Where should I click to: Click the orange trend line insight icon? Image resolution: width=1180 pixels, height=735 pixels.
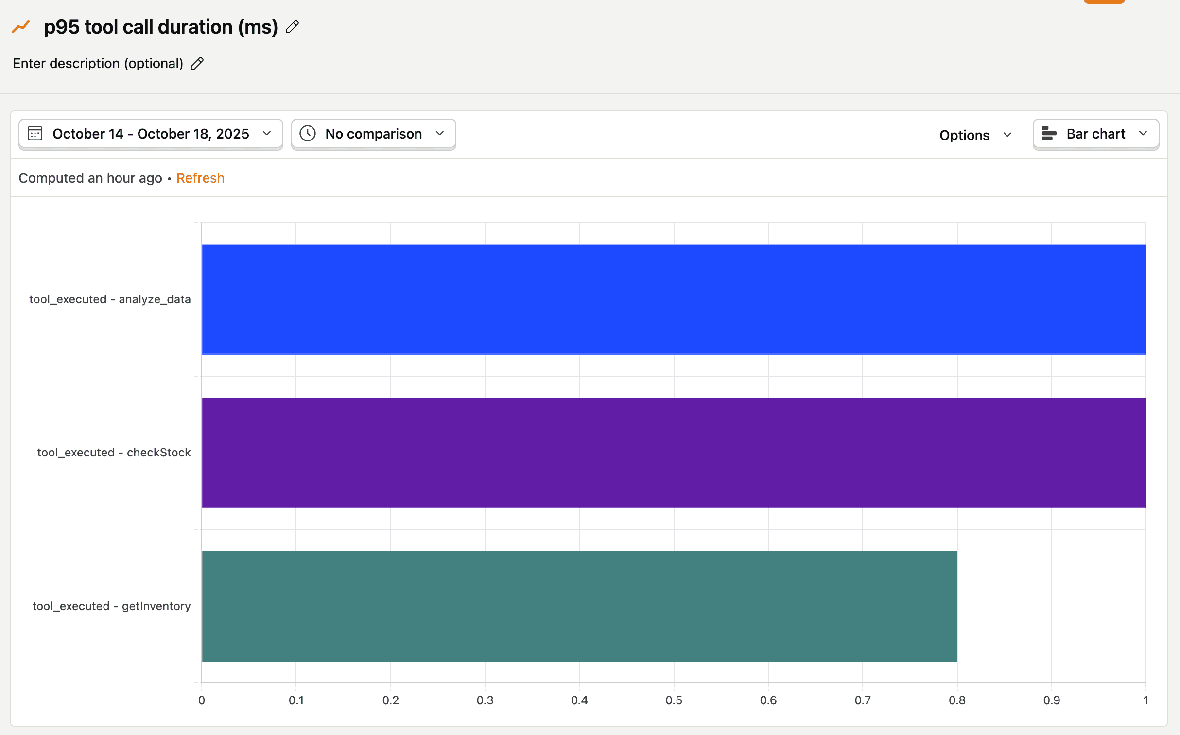click(x=21, y=27)
